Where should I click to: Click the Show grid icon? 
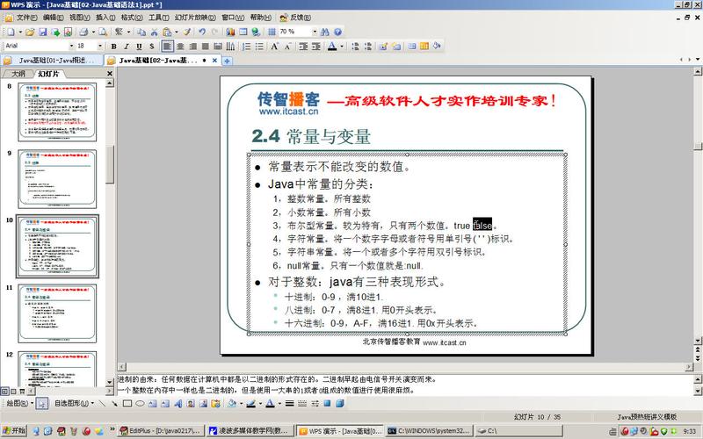click(272, 32)
